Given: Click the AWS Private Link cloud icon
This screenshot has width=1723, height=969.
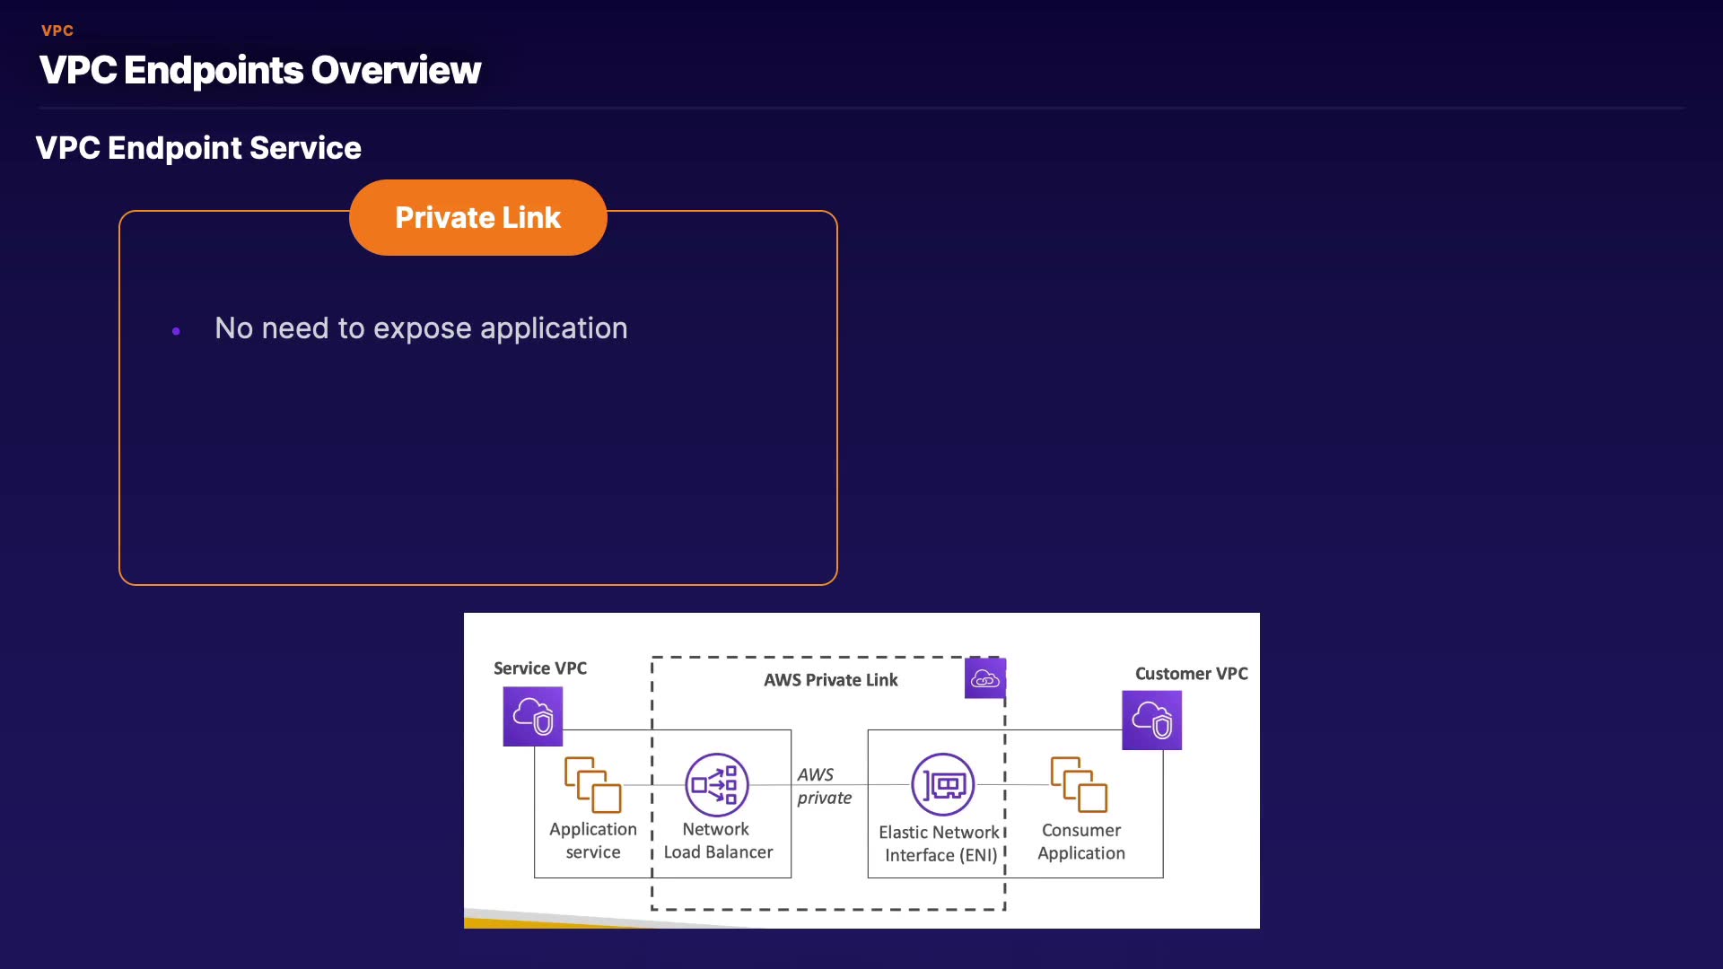Looking at the screenshot, I should coord(984,678).
